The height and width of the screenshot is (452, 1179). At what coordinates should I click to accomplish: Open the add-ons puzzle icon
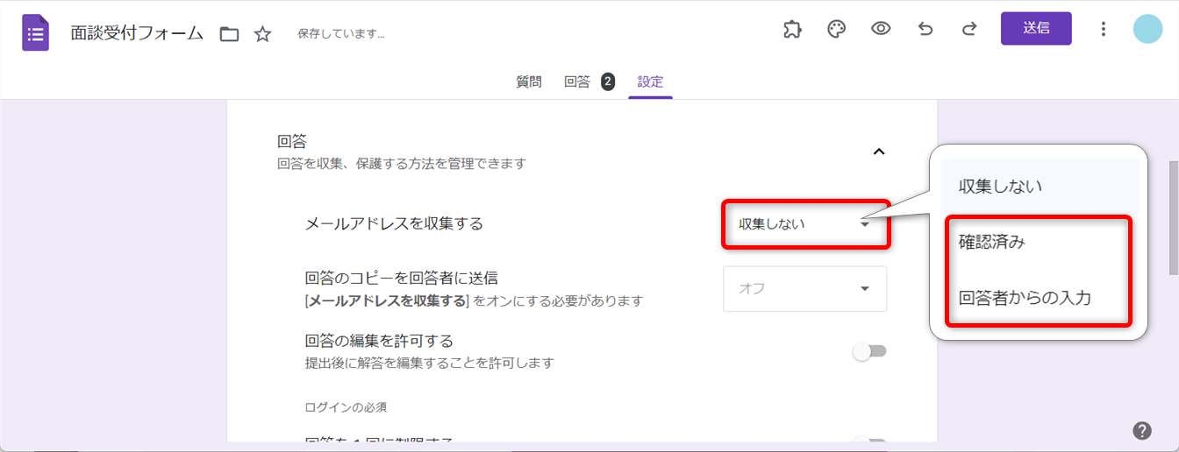(x=792, y=29)
